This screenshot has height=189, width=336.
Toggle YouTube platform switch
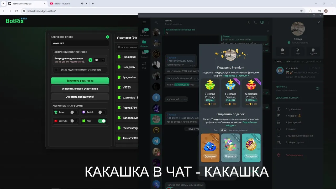click(x=74, y=121)
